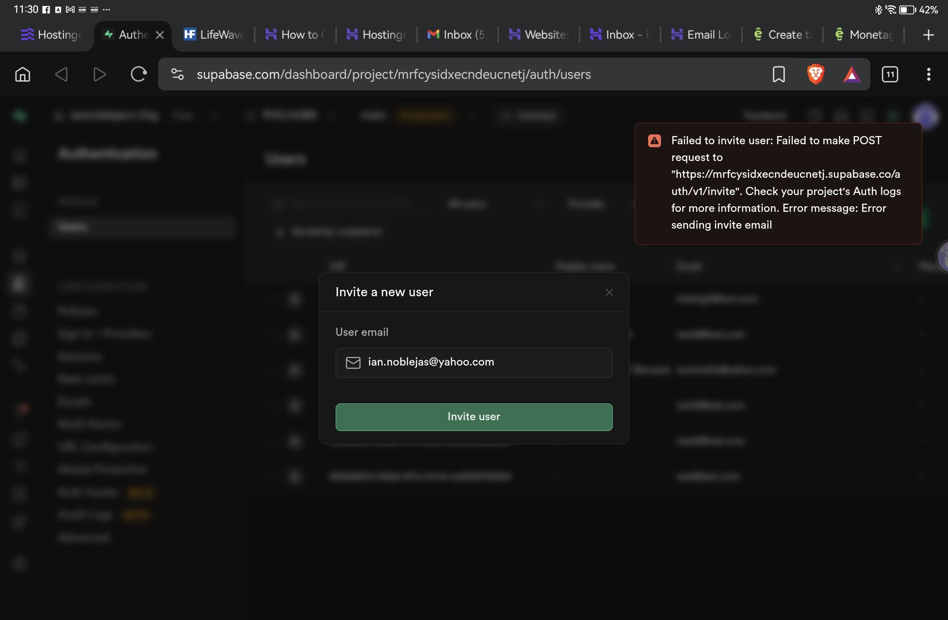The image size is (948, 620).
Task: Click the failed invite error notification
Action: (x=778, y=183)
